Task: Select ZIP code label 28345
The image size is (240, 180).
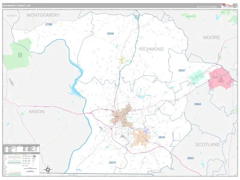Action: coord(162,137)
